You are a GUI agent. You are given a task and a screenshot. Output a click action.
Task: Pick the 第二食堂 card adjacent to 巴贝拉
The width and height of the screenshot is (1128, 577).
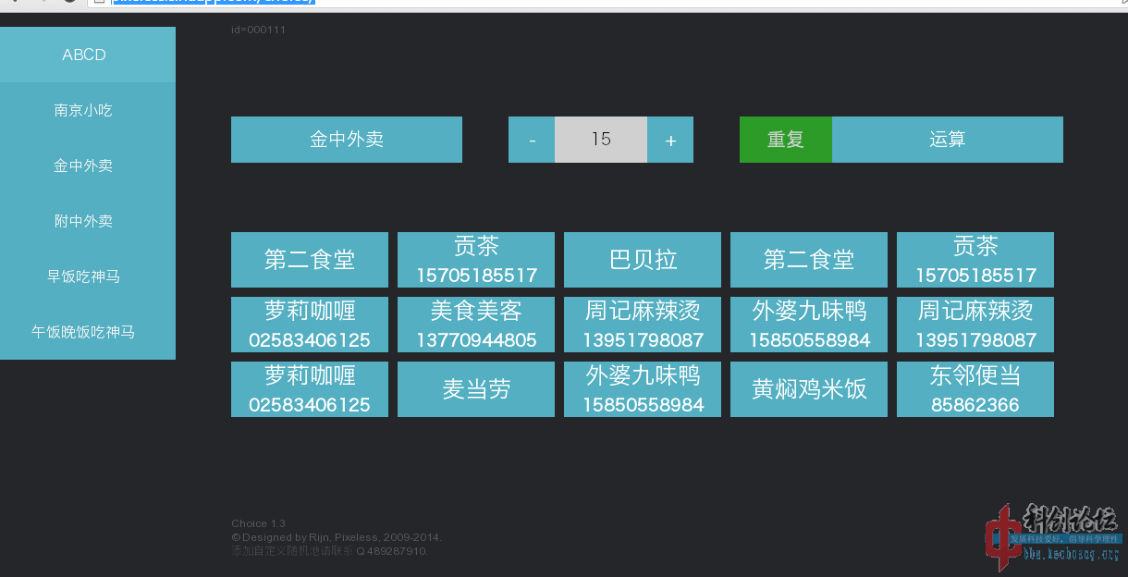(x=809, y=260)
